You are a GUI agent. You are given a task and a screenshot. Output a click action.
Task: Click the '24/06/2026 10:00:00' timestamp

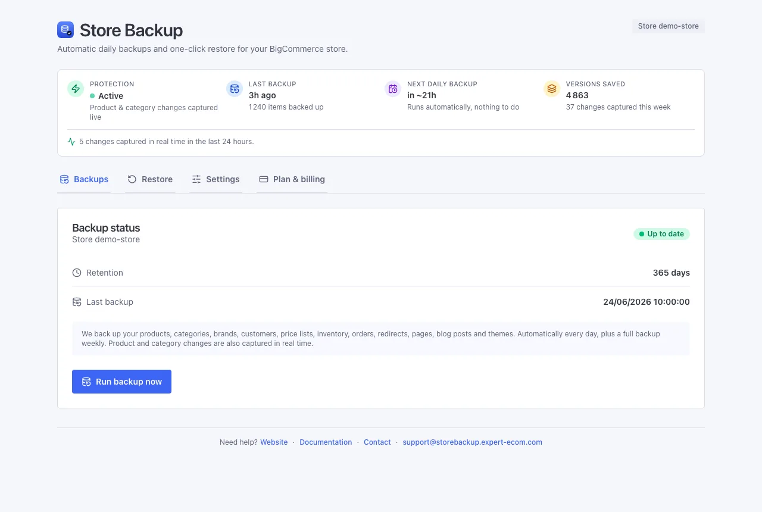coord(647,302)
